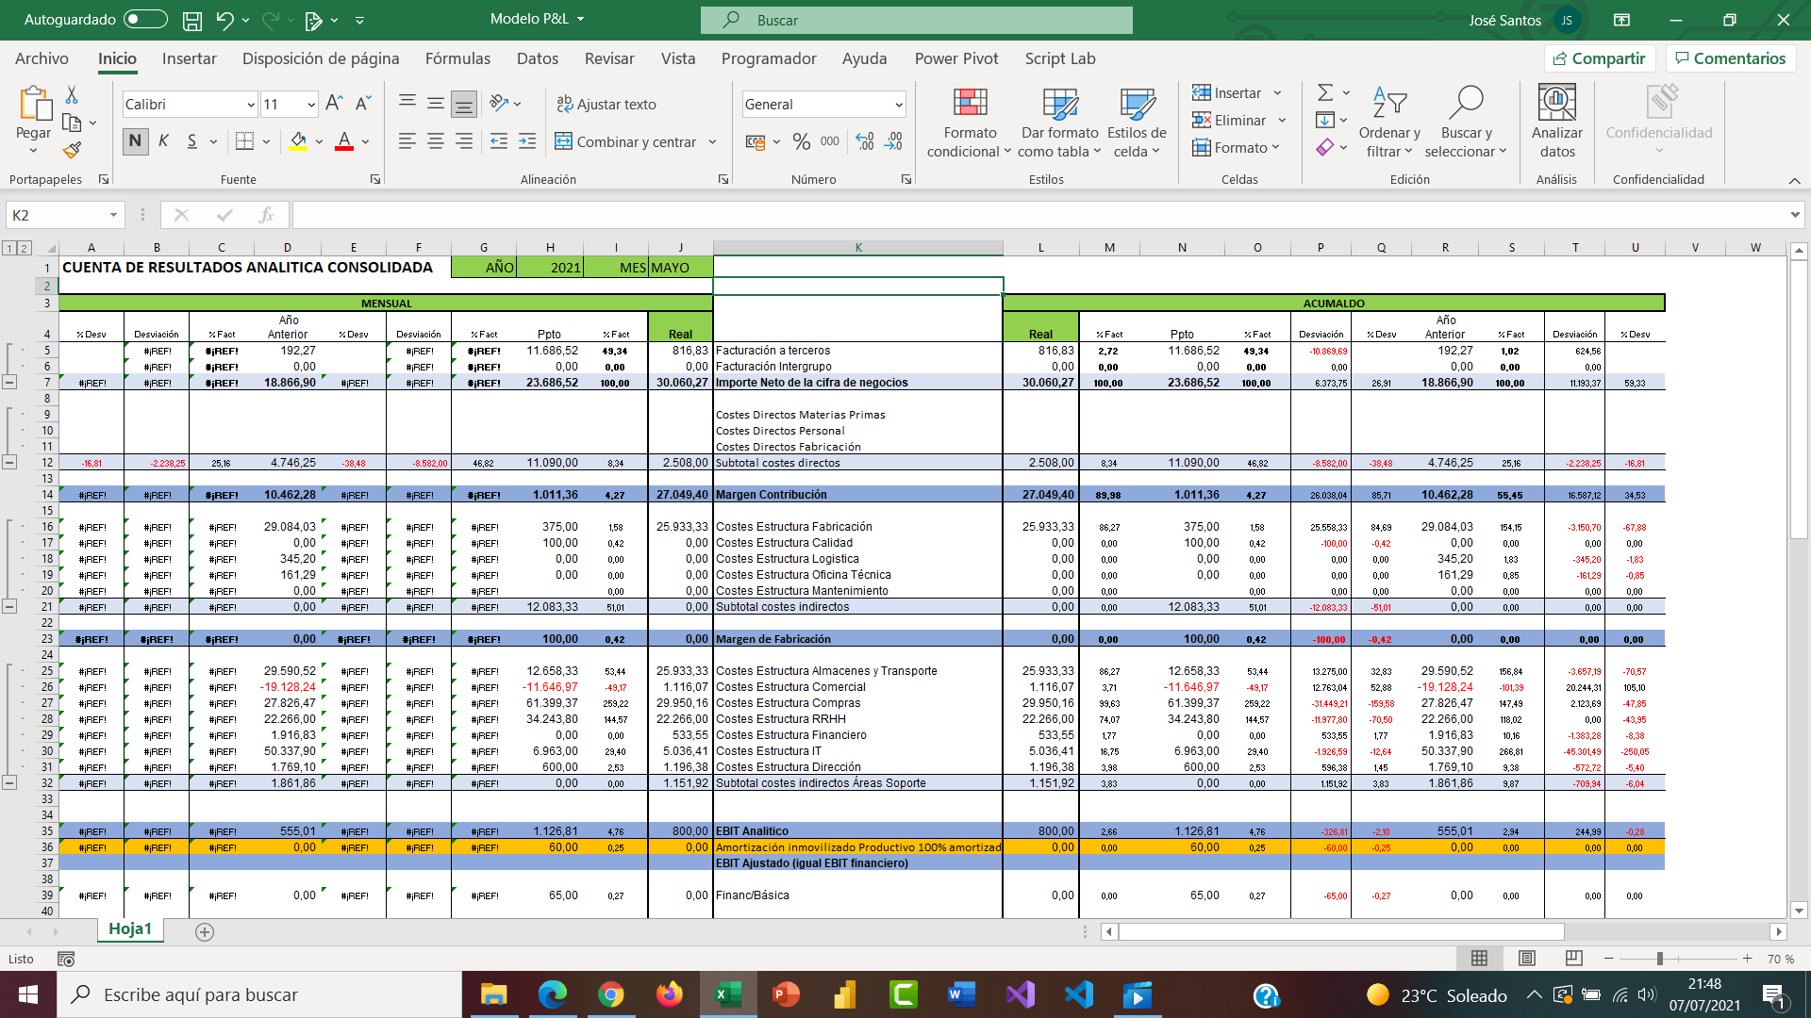
Task: Switch to Disposición de página tab
Action: [x=321, y=58]
